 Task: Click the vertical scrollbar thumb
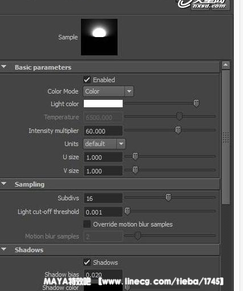[x=226, y=137]
